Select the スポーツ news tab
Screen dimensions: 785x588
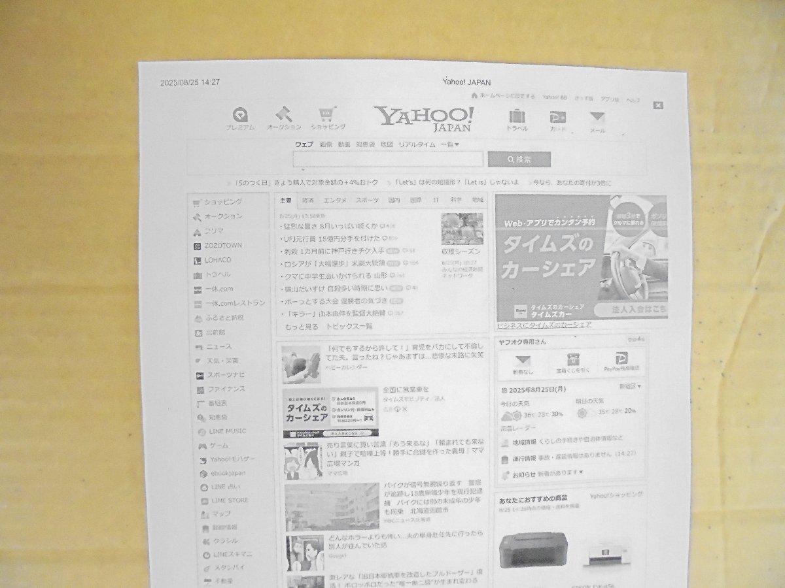point(367,200)
